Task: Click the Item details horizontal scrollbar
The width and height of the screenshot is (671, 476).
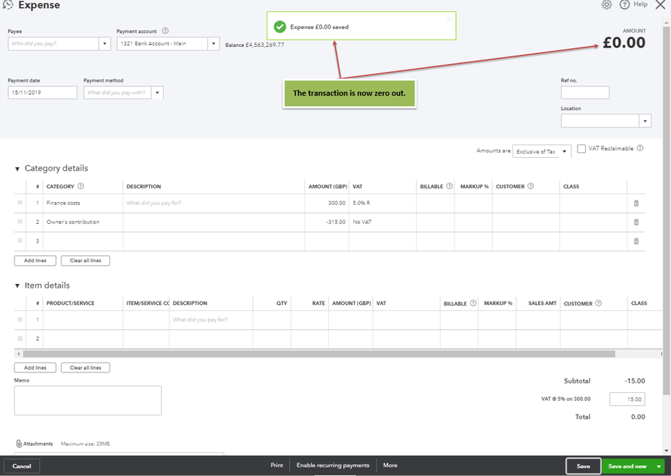Action: (x=319, y=354)
